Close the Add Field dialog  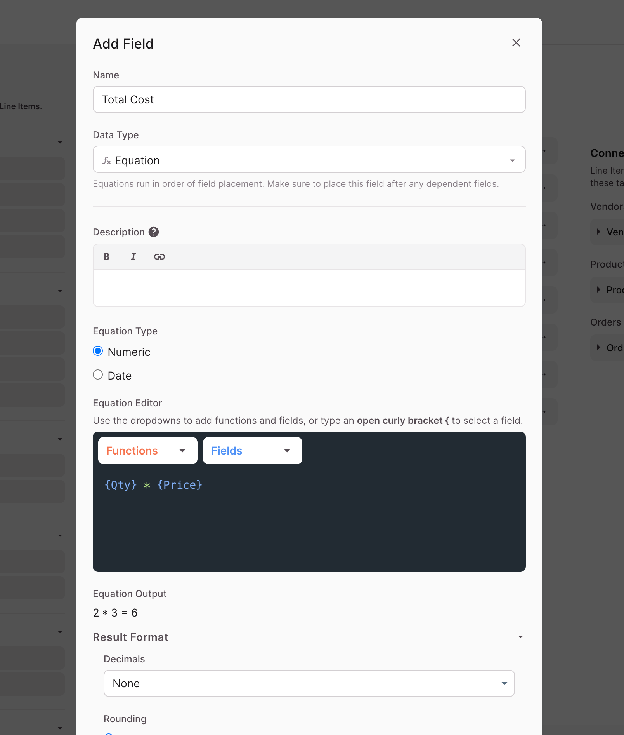(516, 43)
